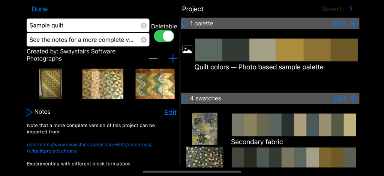Select first color of squares fabric strip

click(x=238, y=157)
